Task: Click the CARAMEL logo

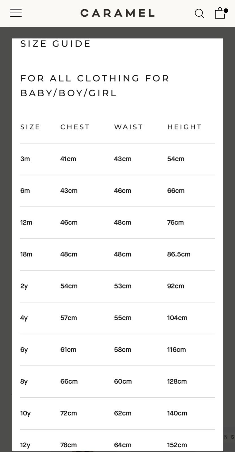Action: (x=117, y=13)
